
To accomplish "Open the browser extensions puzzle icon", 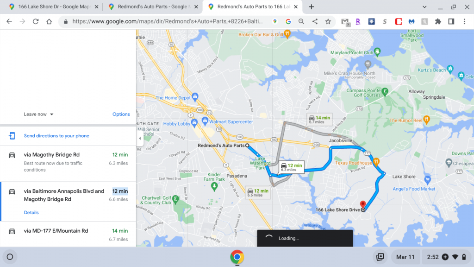I will point(438,21).
